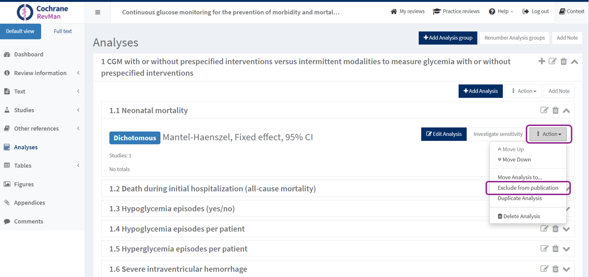Viewport: 589px width, 277px height.
Task: Choose Duplicate Analysis from the menu
Action: (x=519, y=198)
